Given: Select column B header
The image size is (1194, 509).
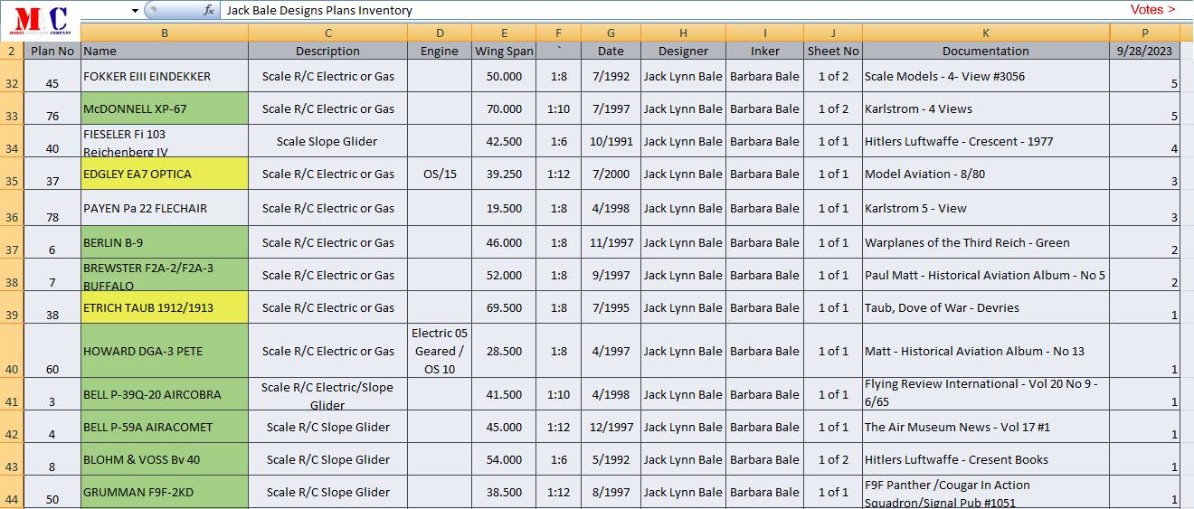Looking at the screenshot, I should point(165,33).
